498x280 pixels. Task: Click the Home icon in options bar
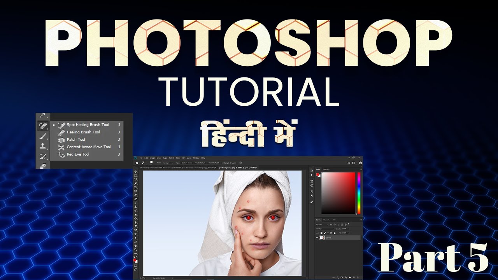coord(137,163)
